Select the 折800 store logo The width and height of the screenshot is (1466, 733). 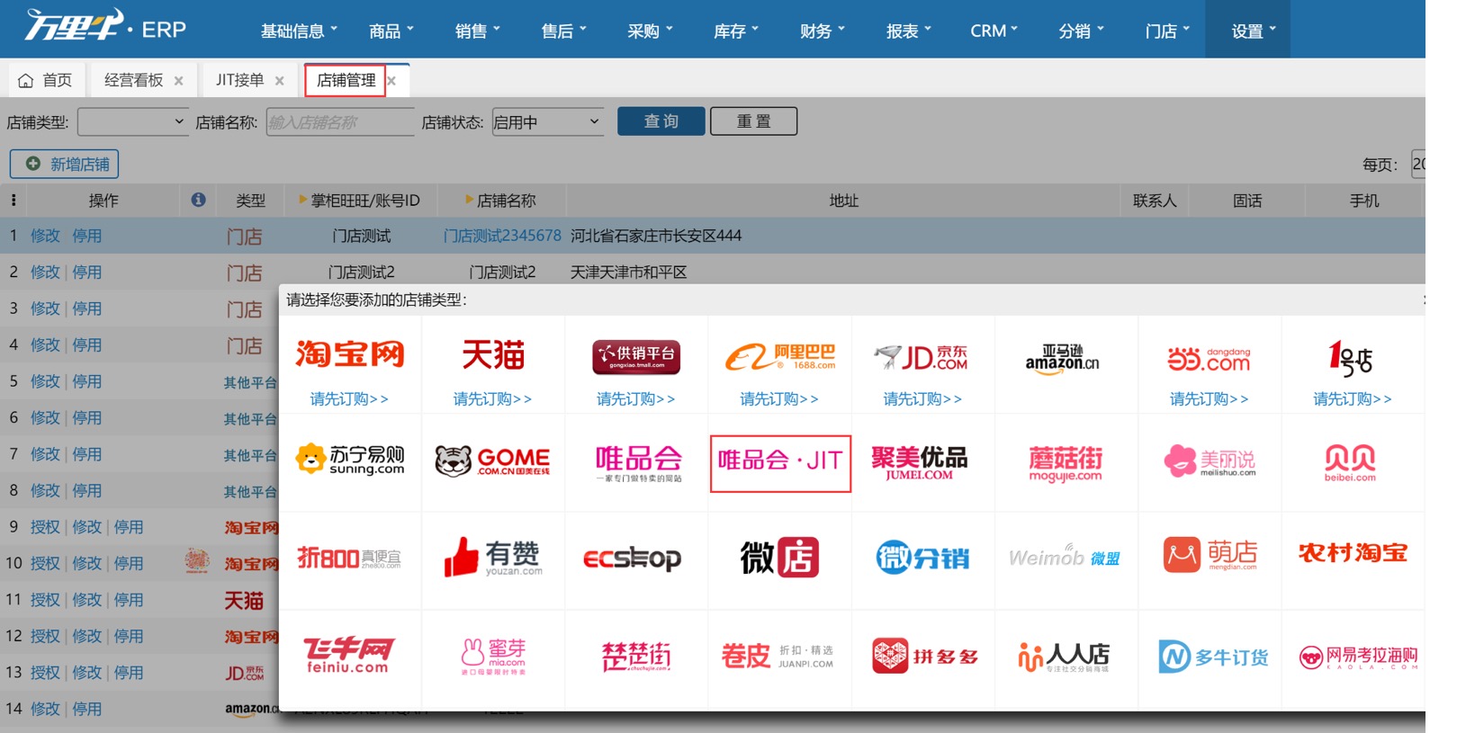pos(349,559)
